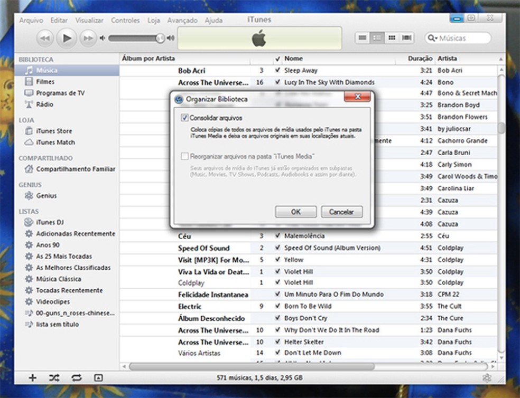Open the Avançado menu
This screenshot has width=520, height=398.
tap(182, 20)
